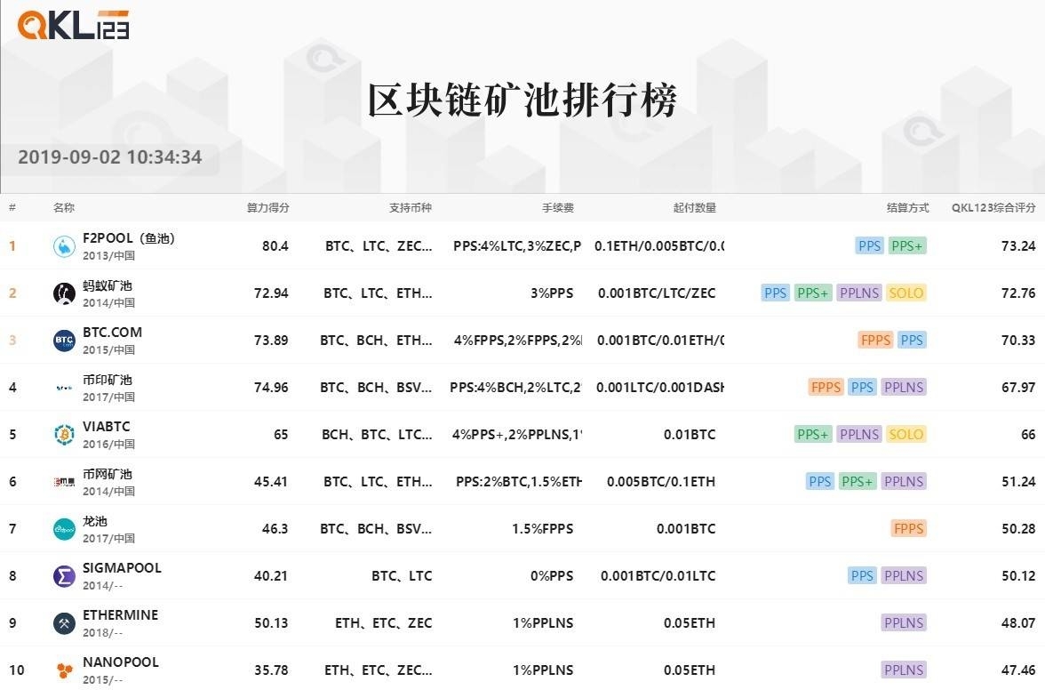The width and height of the screenshot is (1045, 690).
Task: Click the fee text 0%PPS
Action: point(552,575)
